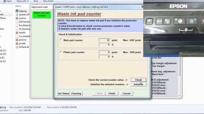
Task: Click the StrGene.dll file icon
Action: click(x=17, y=47)
